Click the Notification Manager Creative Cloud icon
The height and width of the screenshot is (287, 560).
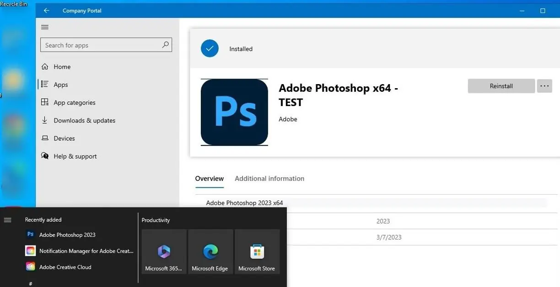click(31, 250)
